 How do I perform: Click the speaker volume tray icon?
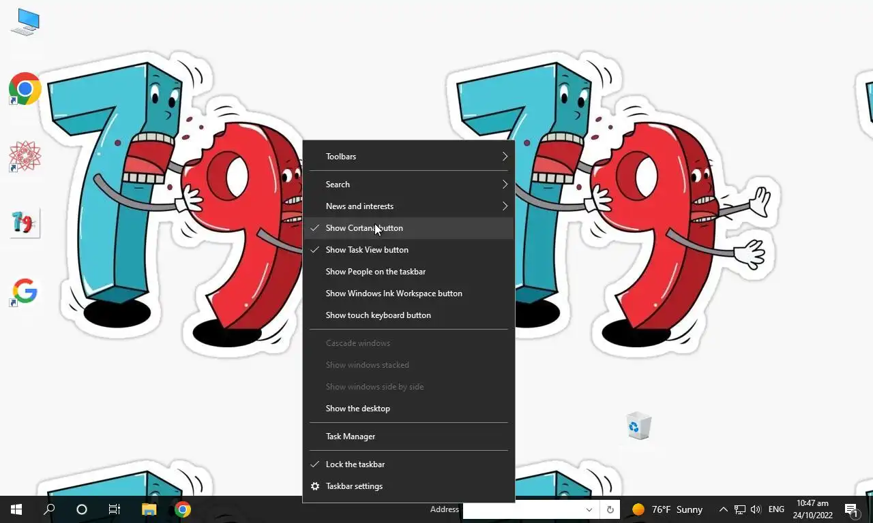pyautogui.click(x=756, y=509)
